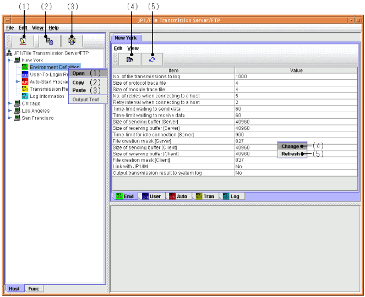
Task: Collapse the New York host node
Action: (10, 60)
